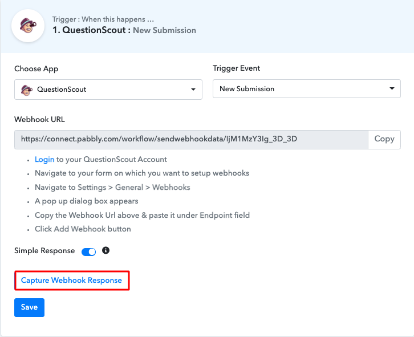Click the Simple Response label
414x337 pixels.
coord(44,251)
